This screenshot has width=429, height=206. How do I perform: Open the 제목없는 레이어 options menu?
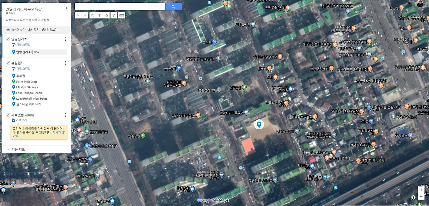65,115
